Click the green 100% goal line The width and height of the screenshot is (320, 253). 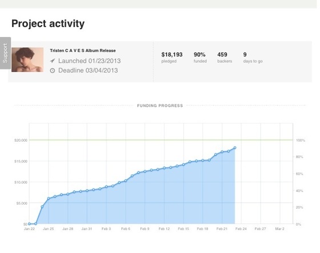161,140
